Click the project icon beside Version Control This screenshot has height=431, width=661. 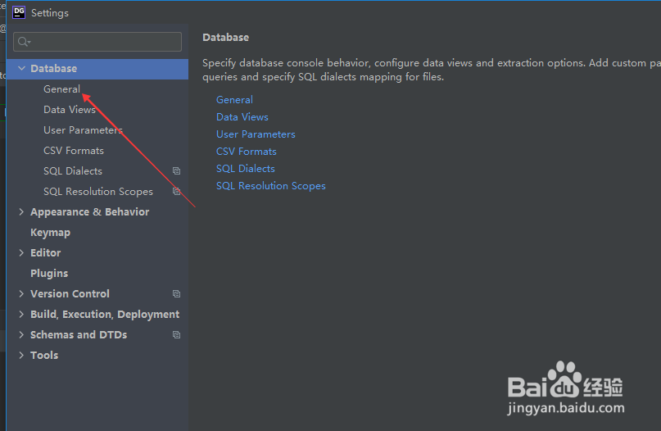[176, 294]
